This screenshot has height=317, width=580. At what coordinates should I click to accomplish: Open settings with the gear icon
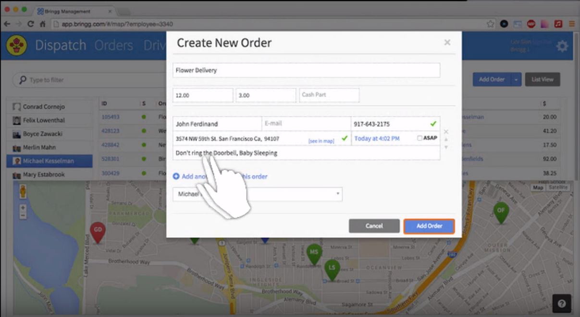562,46
